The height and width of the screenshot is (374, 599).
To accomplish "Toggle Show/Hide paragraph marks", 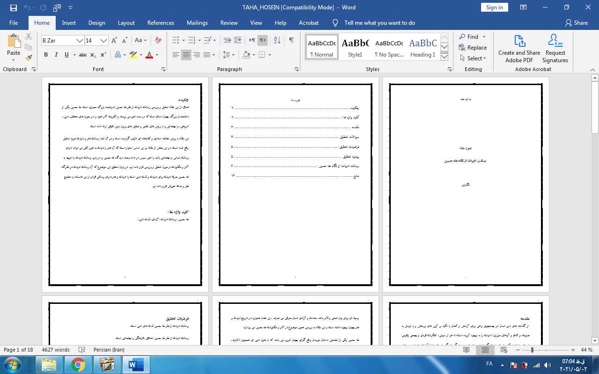I will tap(291, 40).
